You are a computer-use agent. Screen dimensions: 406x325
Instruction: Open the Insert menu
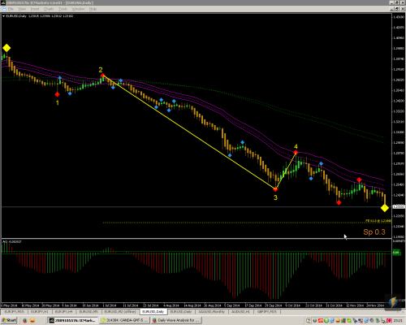tap(35, 9)
